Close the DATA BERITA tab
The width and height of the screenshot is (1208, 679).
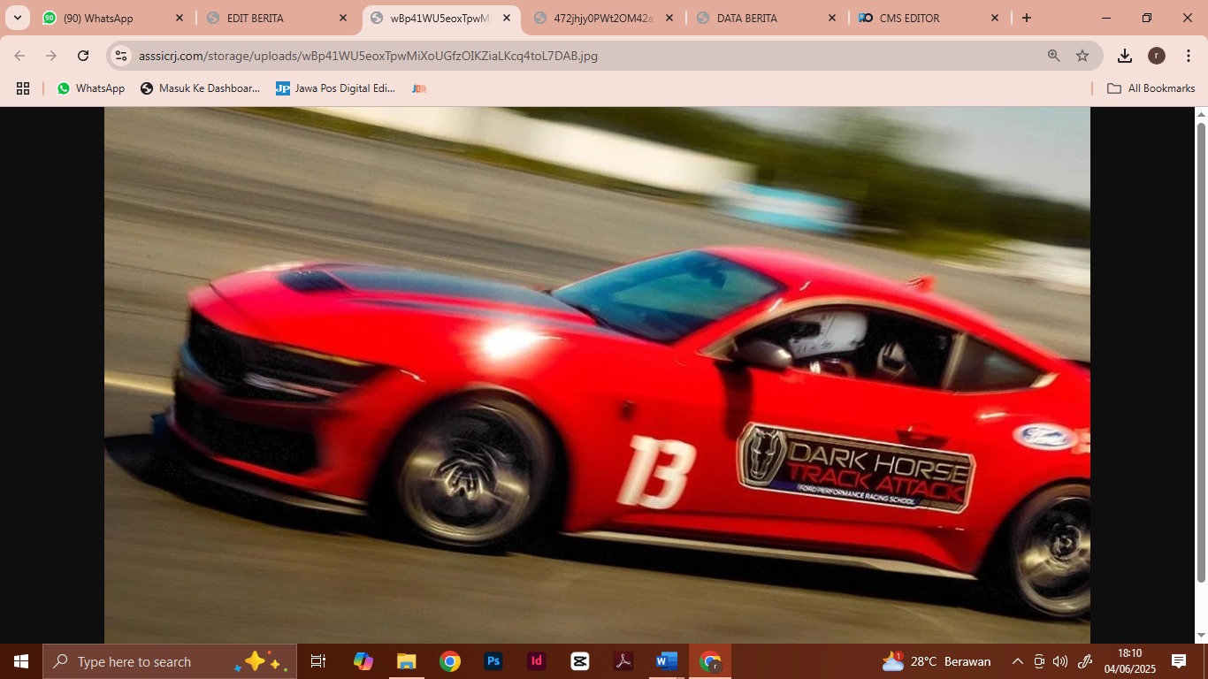[x=832, y=18]
